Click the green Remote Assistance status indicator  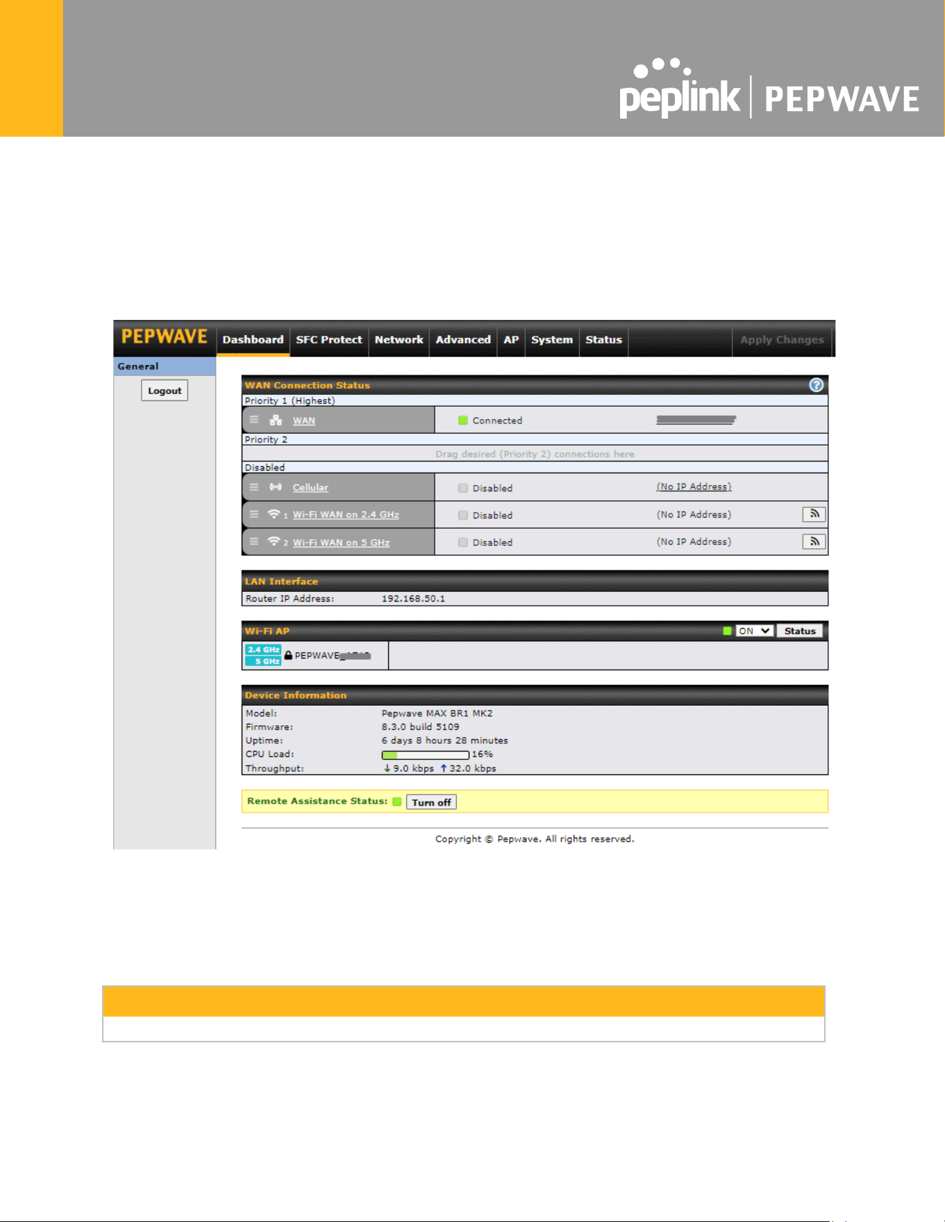[397, 801]
